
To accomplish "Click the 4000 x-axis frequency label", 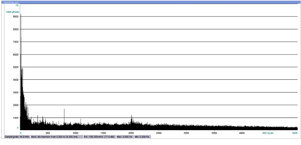I will click(x=242, y=133).
